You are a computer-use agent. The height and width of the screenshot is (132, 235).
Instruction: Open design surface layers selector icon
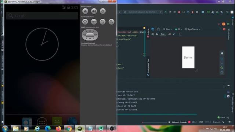[153, 29]
